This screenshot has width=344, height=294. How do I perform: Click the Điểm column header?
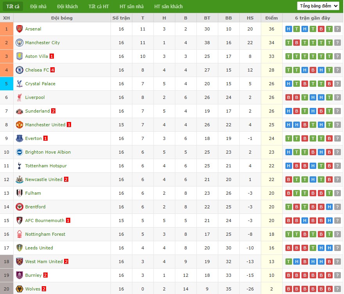click(x=271, y=18)
